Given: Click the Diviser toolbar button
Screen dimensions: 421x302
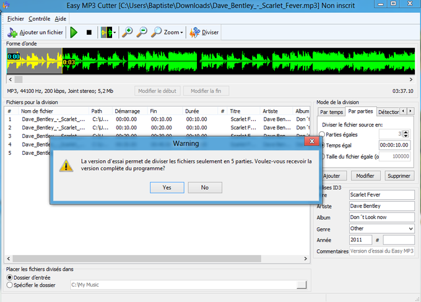Looking at the screenshot, I should pyautogui.click(x=204, y=32).
